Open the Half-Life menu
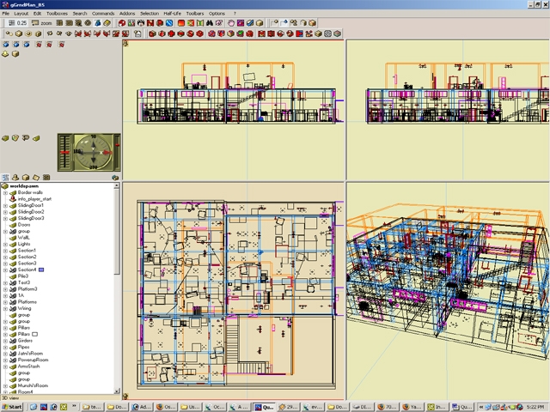Image resolution: width=550 pixels, height=412 pixels. point(172,14)
